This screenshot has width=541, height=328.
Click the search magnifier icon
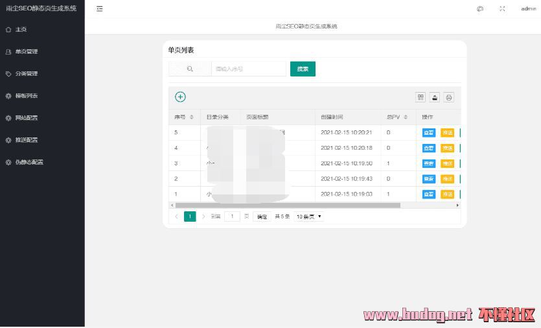[190, 69]
